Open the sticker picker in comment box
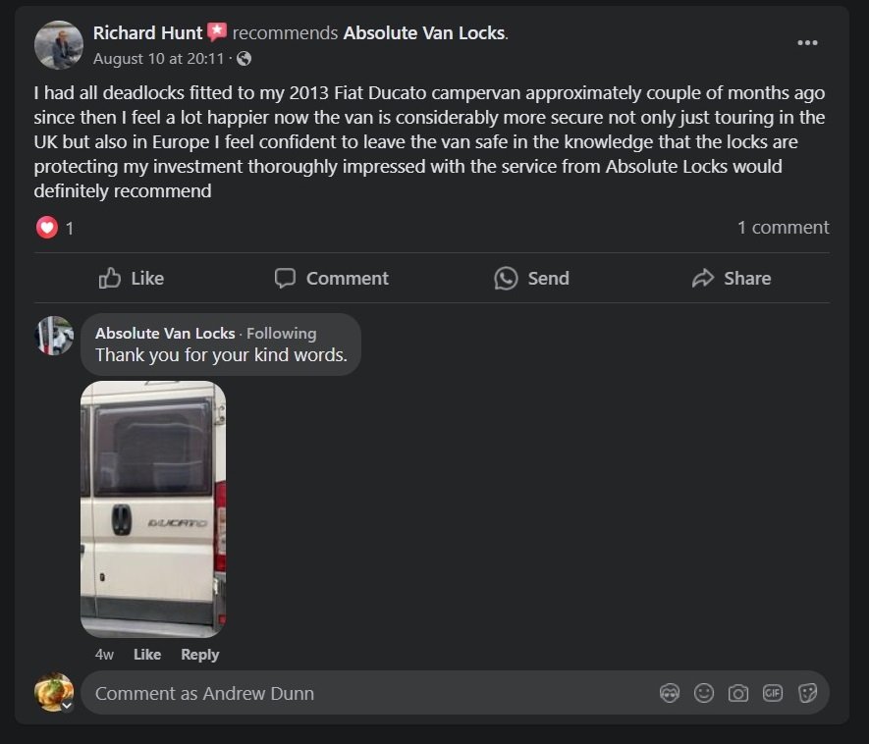 (807, 693)
